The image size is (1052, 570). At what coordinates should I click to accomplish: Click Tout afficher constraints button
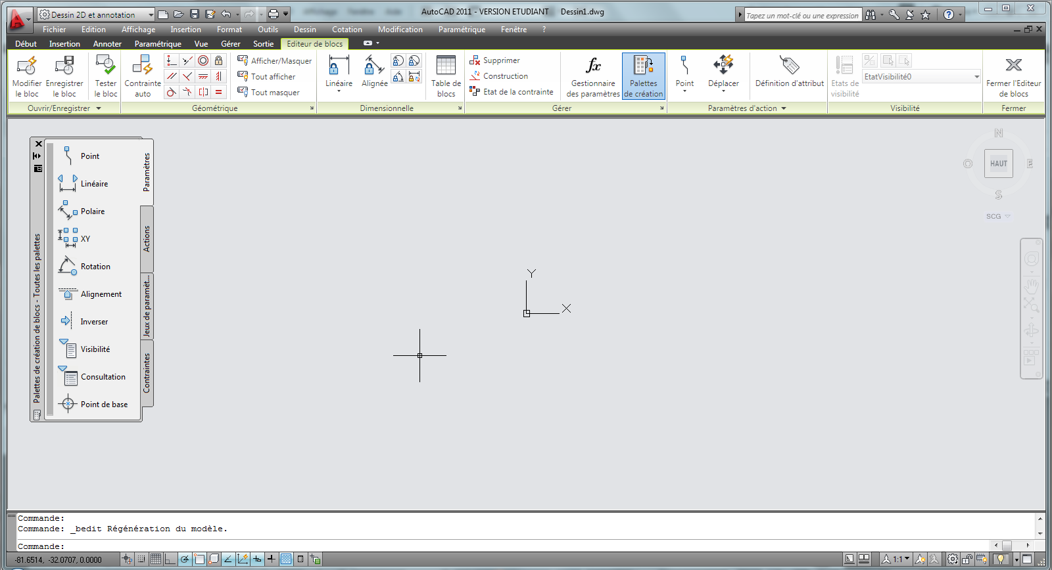click(x=272, y=77)
